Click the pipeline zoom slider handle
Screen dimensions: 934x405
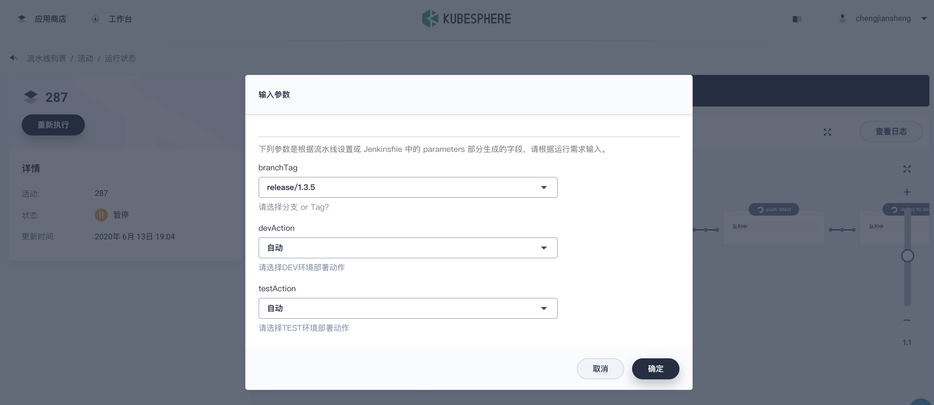[907, 256]
